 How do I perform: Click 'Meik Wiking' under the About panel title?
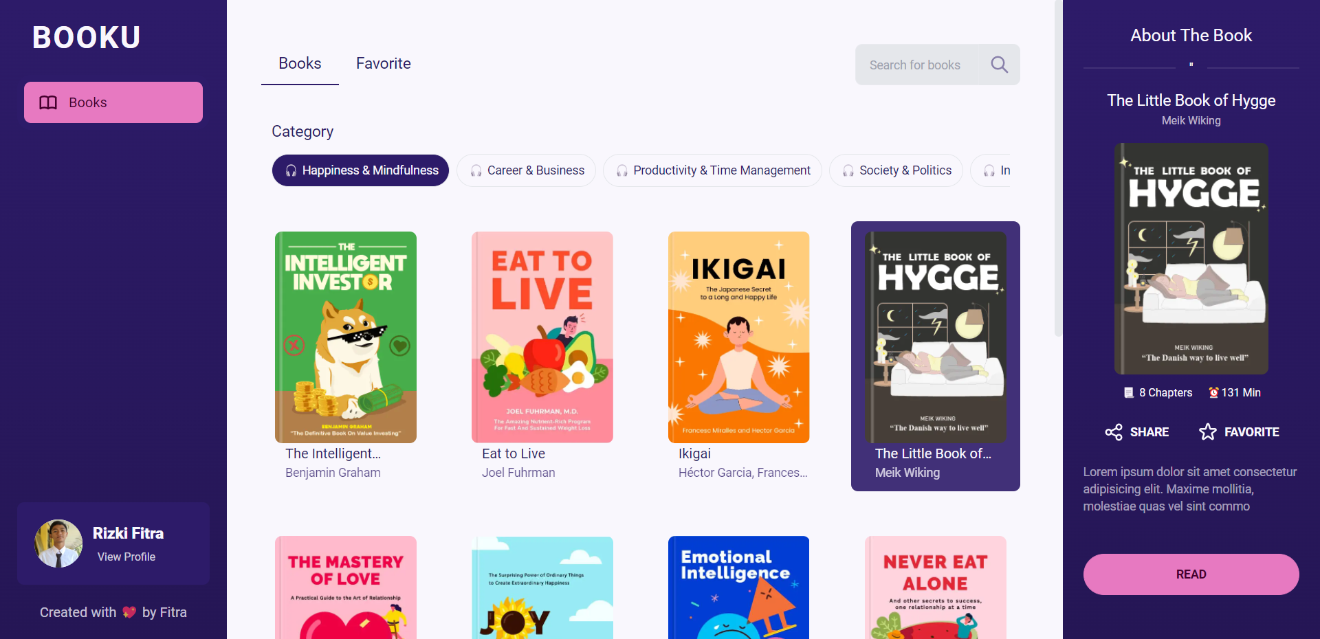click(1191, 120)
